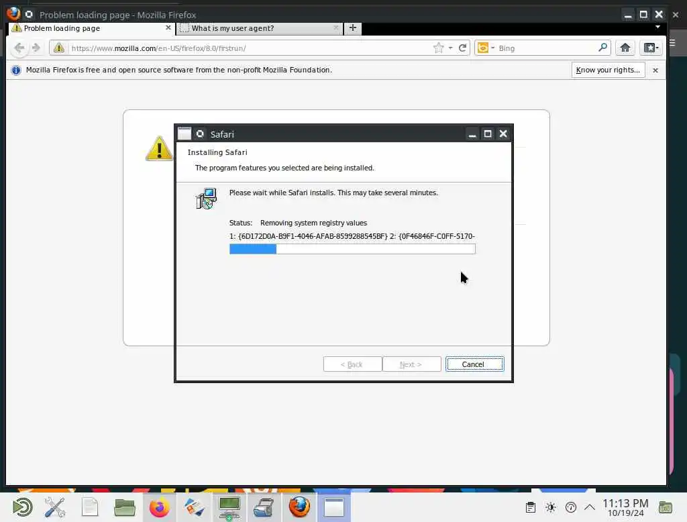Bookmark this page with the star icon
This screenshot has width=687, height=522.
(438, 48)
